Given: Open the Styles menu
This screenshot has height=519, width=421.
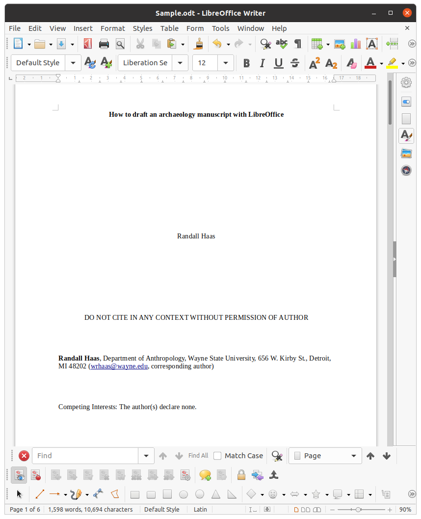Looking at the screenshot, I should [143, 28].
